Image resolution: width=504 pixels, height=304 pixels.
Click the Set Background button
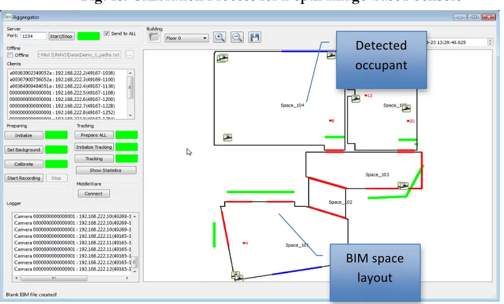tap(24, 149)
